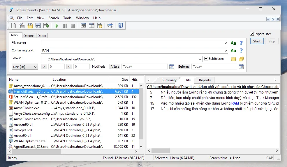Open the Tools menu
The width and height of the screenshot is (287, 167).
[x=67, y=18]
